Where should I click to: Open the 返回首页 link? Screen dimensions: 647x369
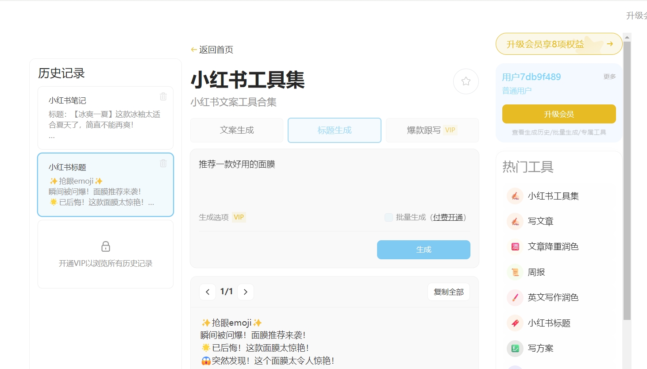(x=212, y=50)
